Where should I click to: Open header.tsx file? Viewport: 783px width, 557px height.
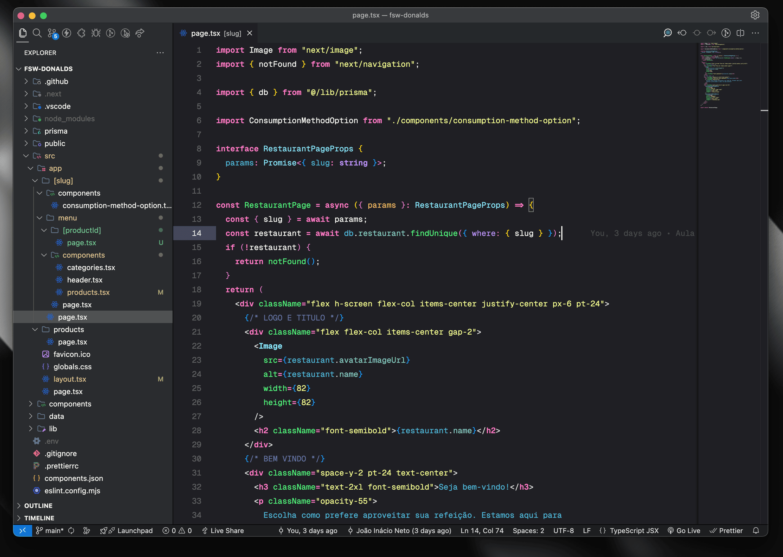click(x=85, y=280)
